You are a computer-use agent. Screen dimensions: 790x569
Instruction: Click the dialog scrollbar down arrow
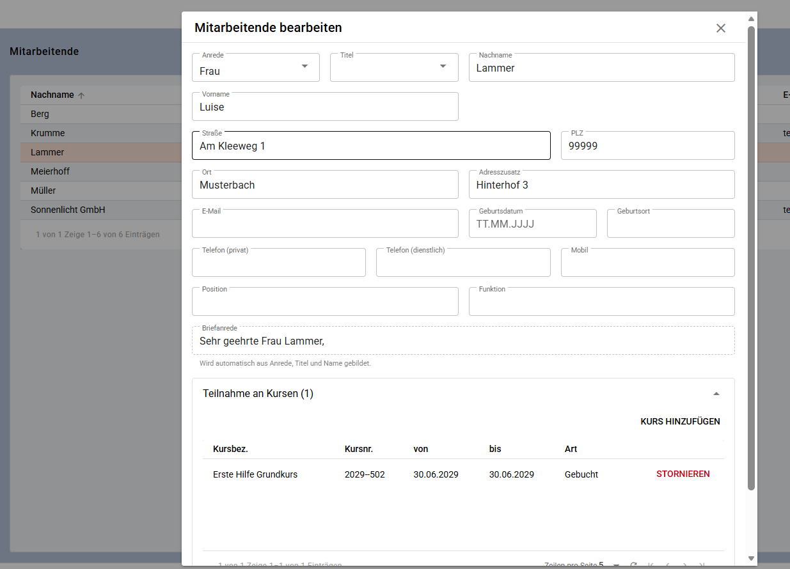coord(752,560)
